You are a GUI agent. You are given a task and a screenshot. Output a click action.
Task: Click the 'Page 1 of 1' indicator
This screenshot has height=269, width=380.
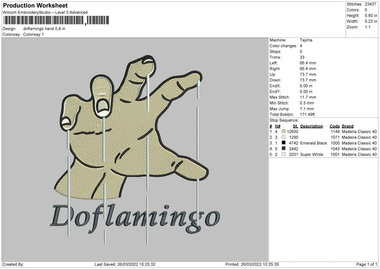(x=367, y=264)
